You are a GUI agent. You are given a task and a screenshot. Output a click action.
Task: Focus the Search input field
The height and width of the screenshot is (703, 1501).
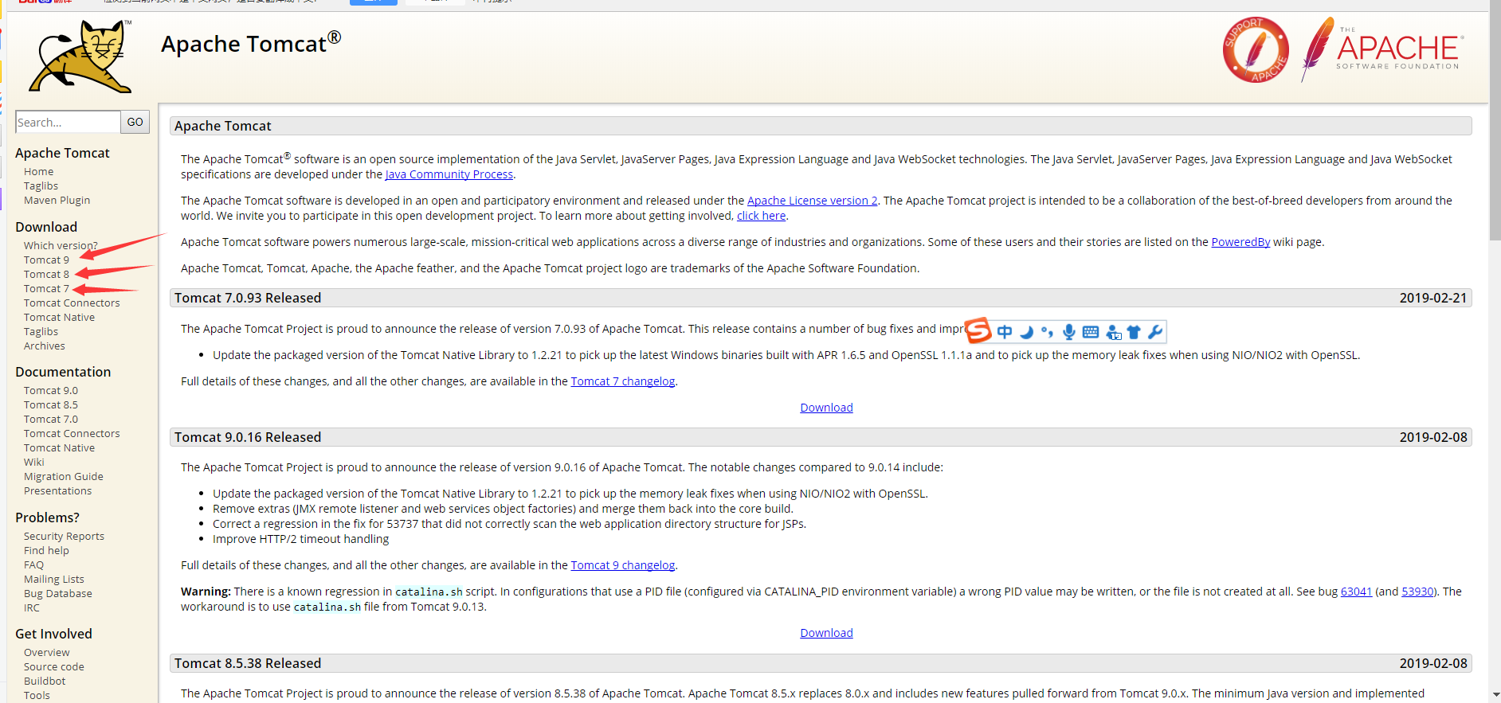pos(68,122)
